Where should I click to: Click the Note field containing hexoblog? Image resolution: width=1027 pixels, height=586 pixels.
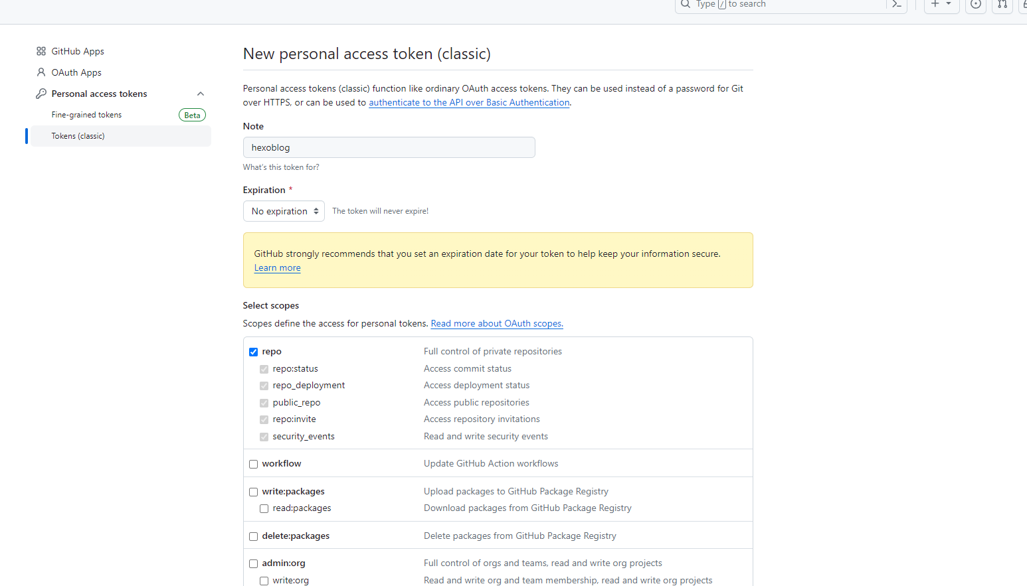pos(389,147)
